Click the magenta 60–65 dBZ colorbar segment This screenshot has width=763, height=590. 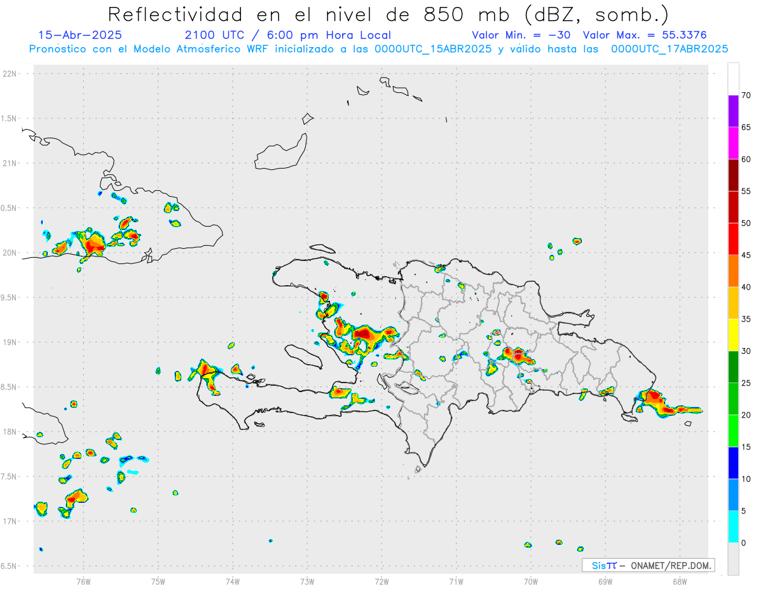[x=733, y=143]
